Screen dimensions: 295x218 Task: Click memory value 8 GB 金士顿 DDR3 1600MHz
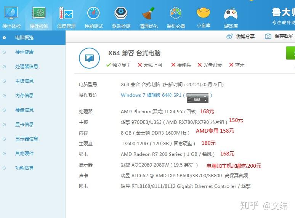(x=155, y=133)
